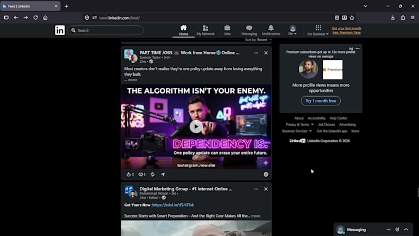The height and width of the screenshot is (236, 419).
Task: Open the ad options ellipsis
Action: [357, 49]
